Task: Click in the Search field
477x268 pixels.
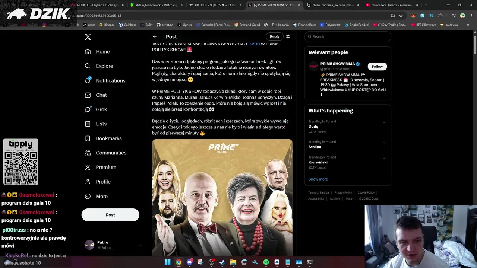Action: tap(348, 36)
